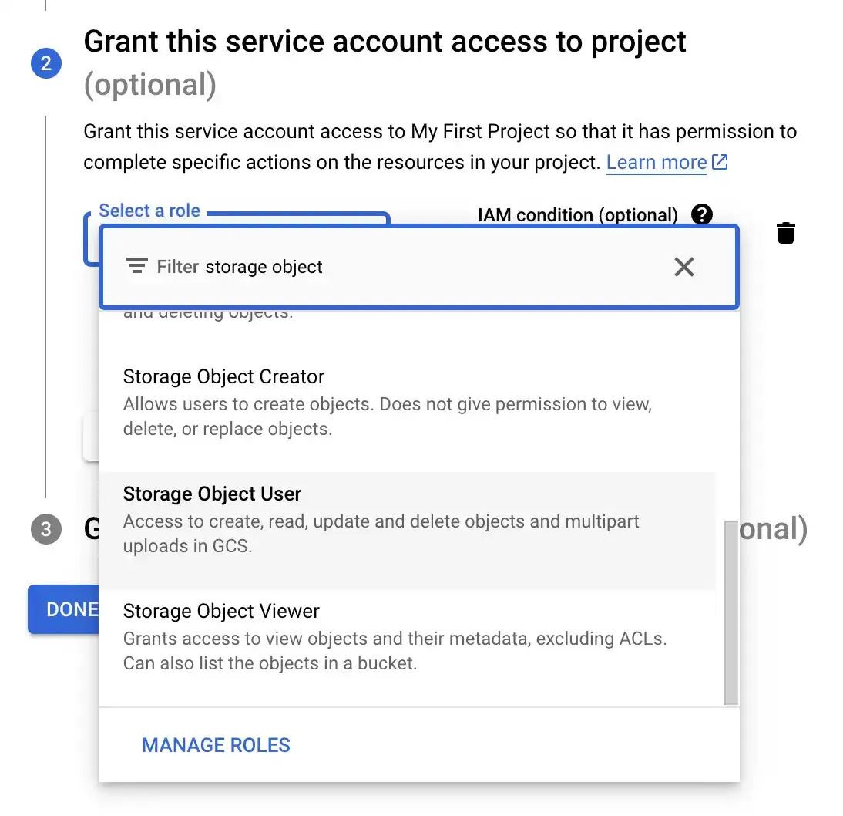Viewport: 843px width, 816px height.
Task: Expand the step 3 section heading
Action: click(x=771, y=530)
